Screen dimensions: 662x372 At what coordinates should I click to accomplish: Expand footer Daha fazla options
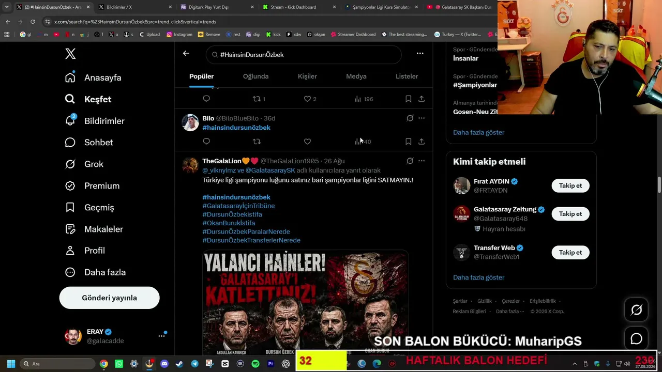(509, 312)
